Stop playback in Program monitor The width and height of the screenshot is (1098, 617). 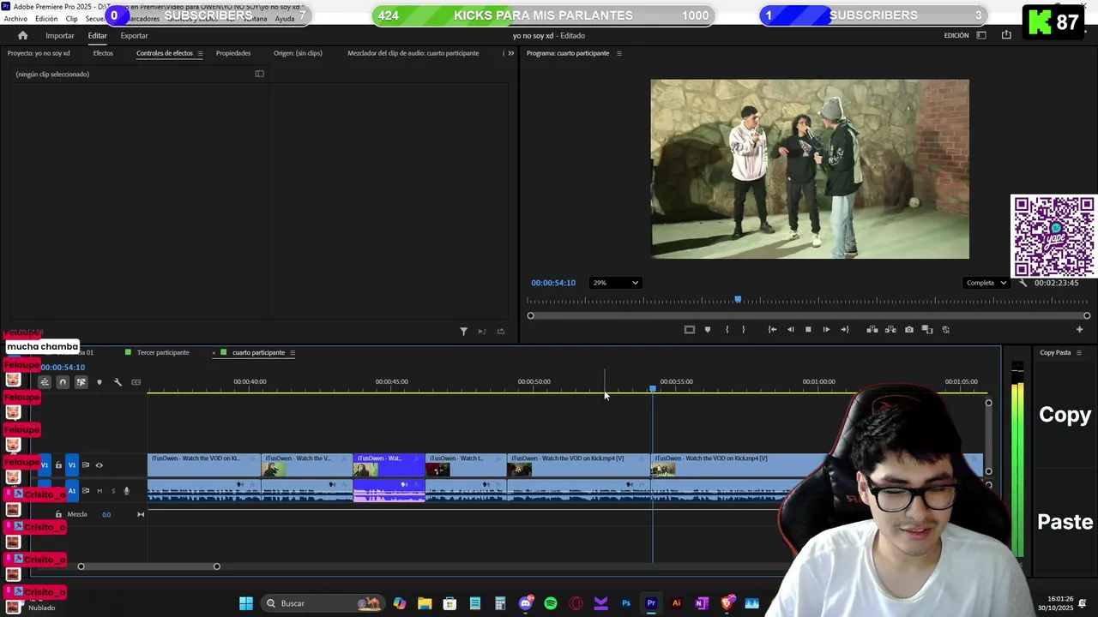[x=808, y=330]
